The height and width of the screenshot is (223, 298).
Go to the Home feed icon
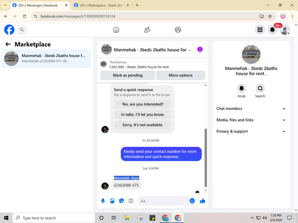click(x=116, y=30)
